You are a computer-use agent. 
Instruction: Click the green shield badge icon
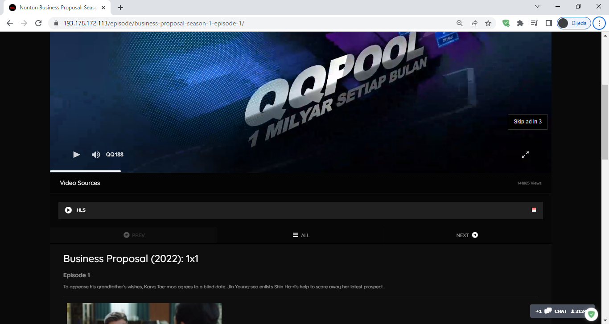coord(591,314)
